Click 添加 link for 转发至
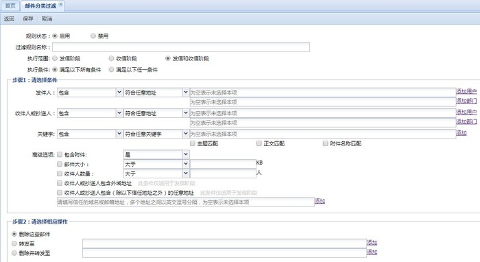This screenshot has height=262, width=480. pos(372,242)
